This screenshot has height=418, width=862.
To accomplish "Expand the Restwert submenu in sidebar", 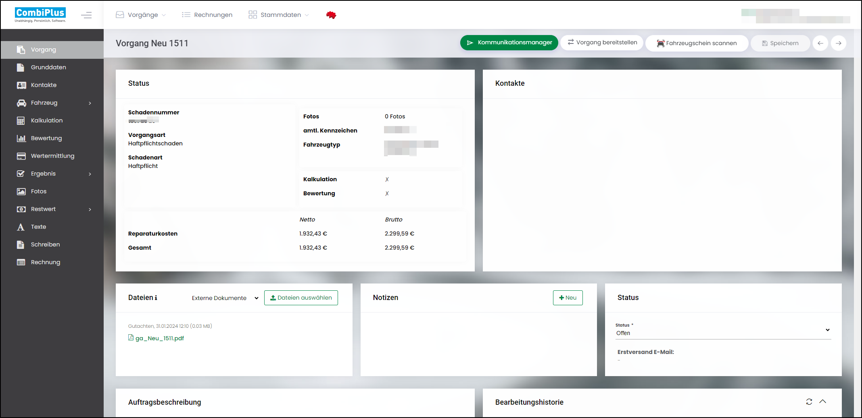I will click(90, 209).
